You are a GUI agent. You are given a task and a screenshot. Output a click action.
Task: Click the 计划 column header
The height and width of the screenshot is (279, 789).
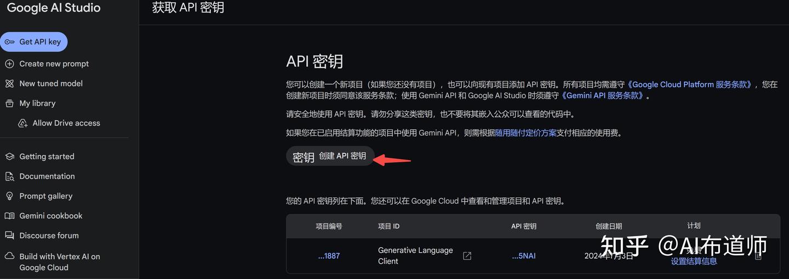click(x=694, y=225)
